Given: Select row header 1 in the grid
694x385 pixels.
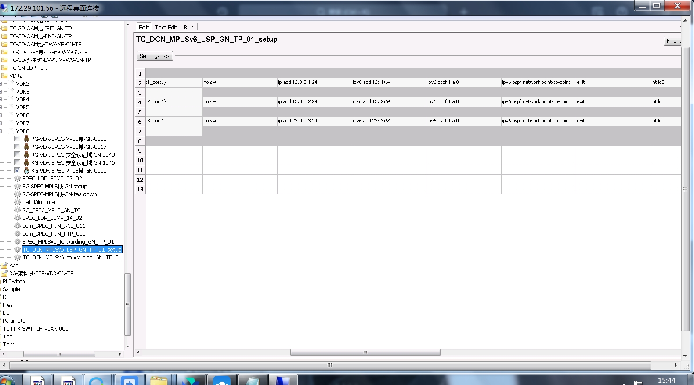Looking at the screenshot, I should pos(140,73).
